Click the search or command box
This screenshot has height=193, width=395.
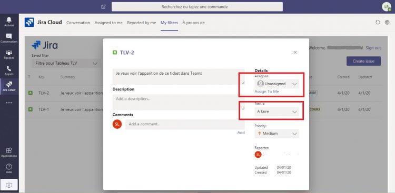(x=197, y=7)
